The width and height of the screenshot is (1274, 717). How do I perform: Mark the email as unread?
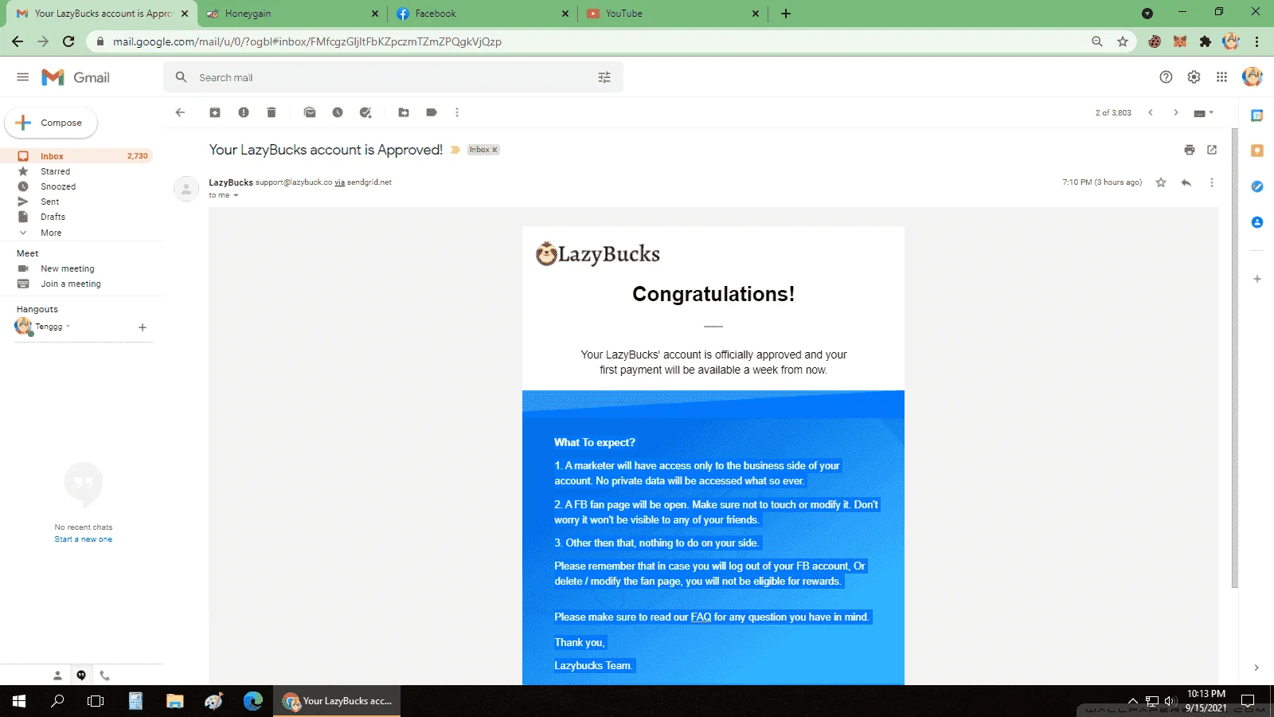310,112
